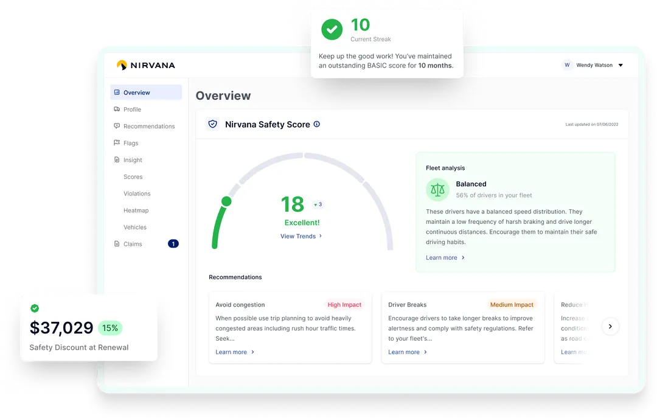Click the Claims shield icon in the sidebar
This screenshot has width=657, height=418.
[x=116, y=243]
